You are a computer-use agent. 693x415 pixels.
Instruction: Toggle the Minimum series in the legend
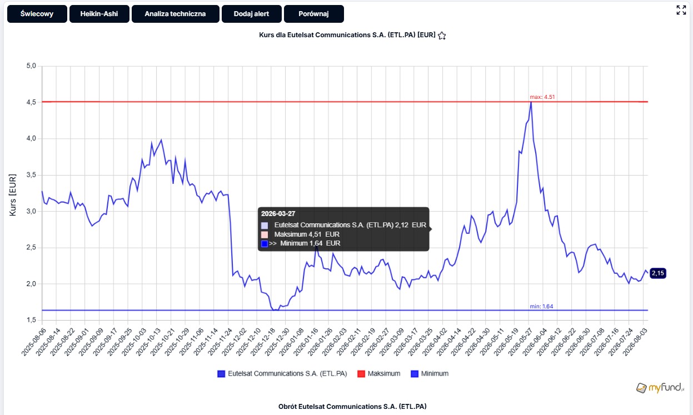click(x=430, y=374)
